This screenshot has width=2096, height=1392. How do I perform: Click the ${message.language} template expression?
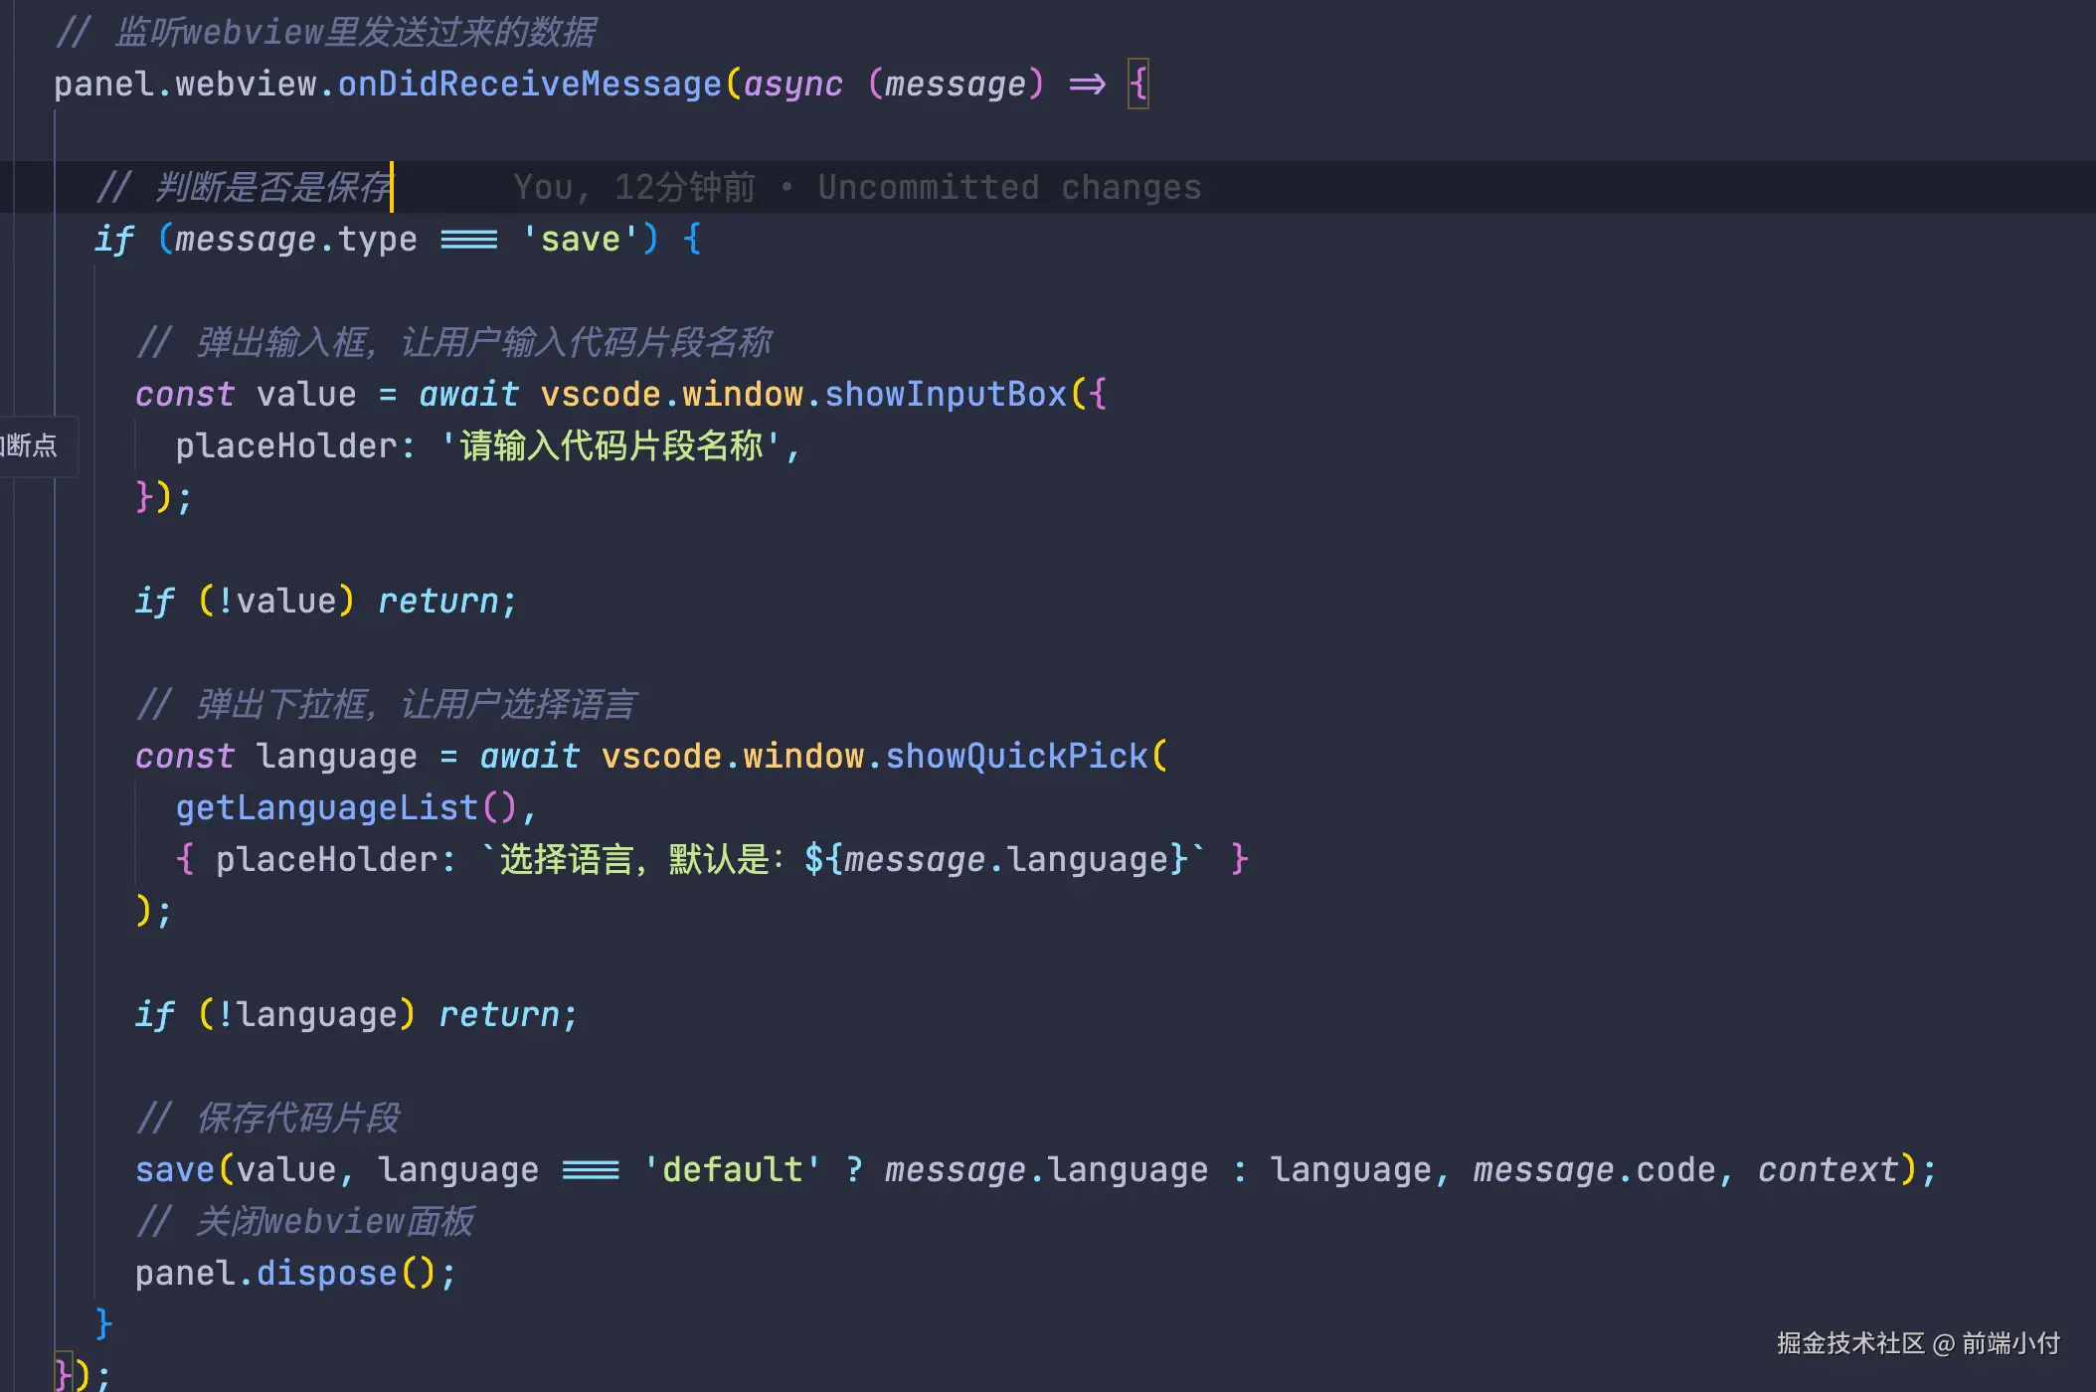[x=996, y=860]
